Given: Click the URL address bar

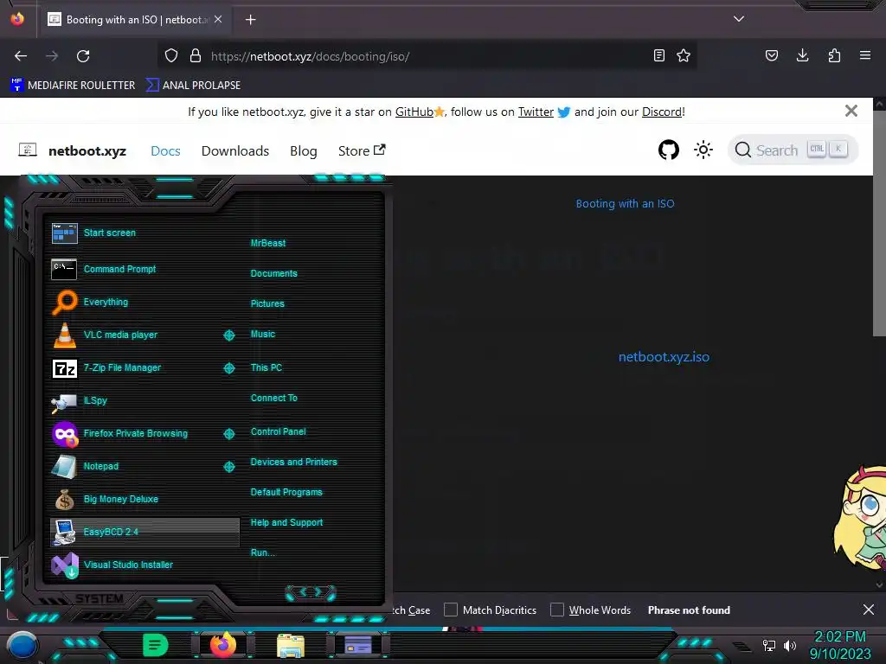Looking at the screenshot, I should (x=427, y=56).
